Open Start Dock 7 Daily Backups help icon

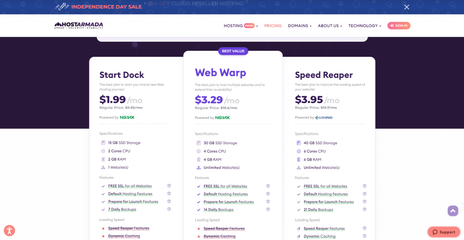tap(169, 209)
